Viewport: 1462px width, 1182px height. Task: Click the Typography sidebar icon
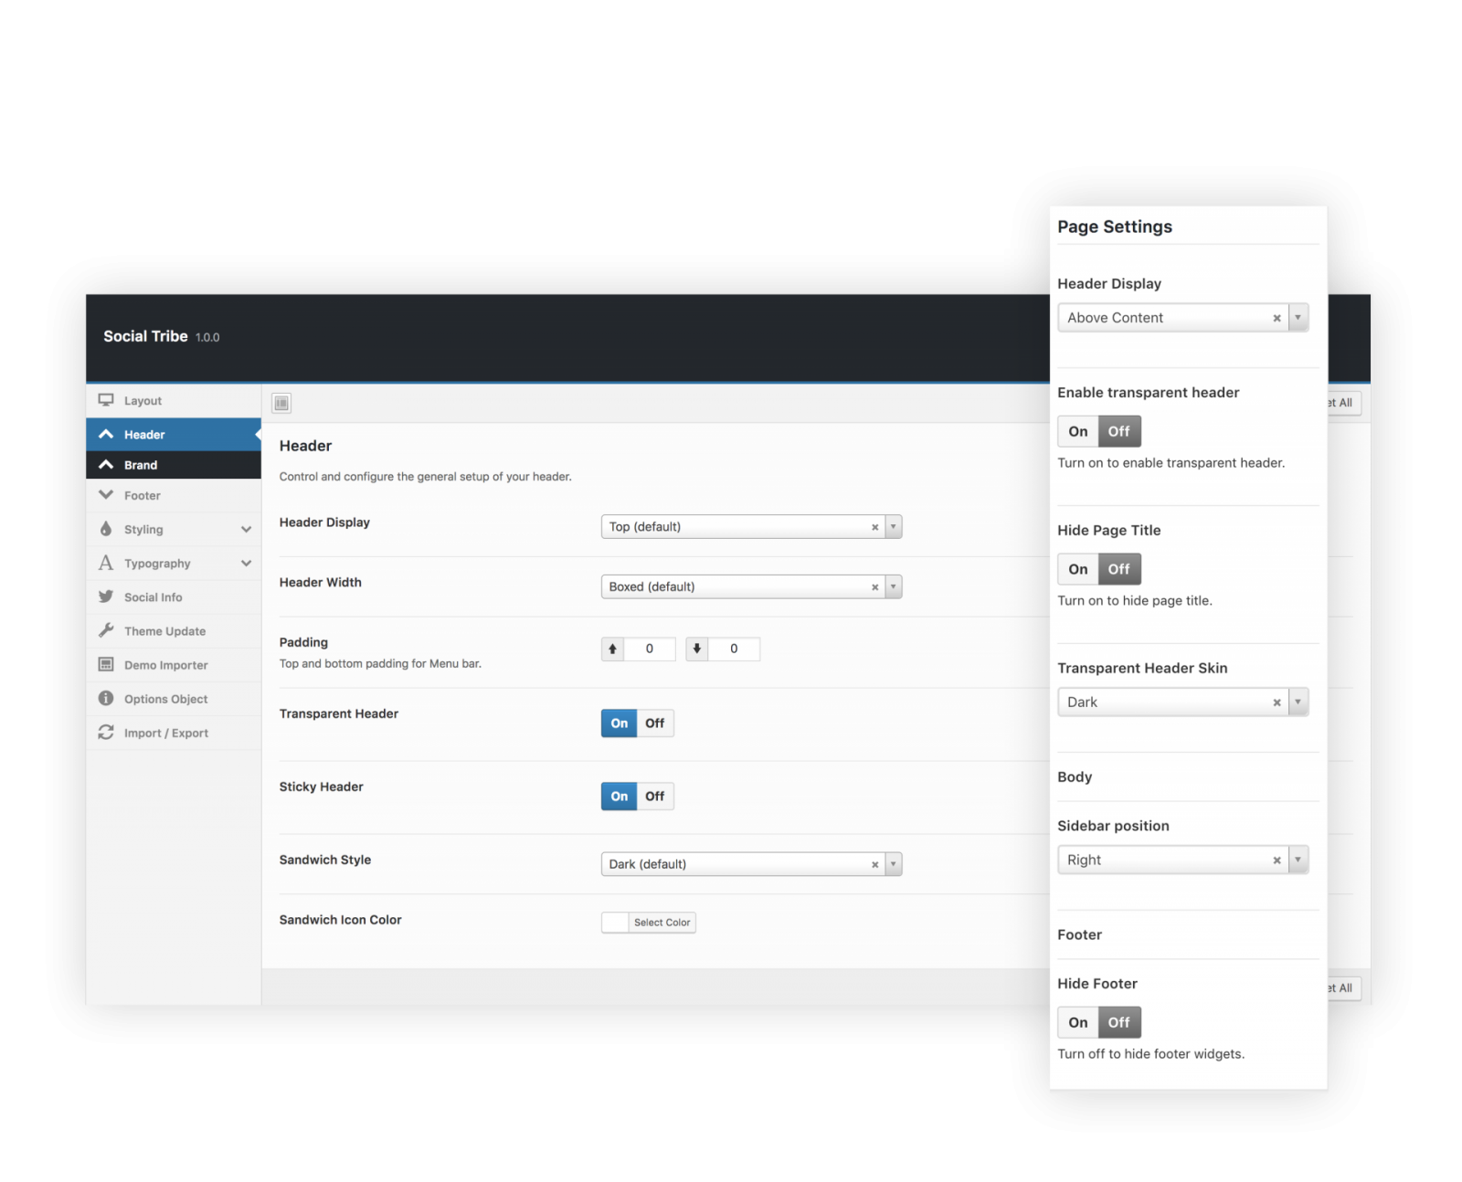pos(105,563)
